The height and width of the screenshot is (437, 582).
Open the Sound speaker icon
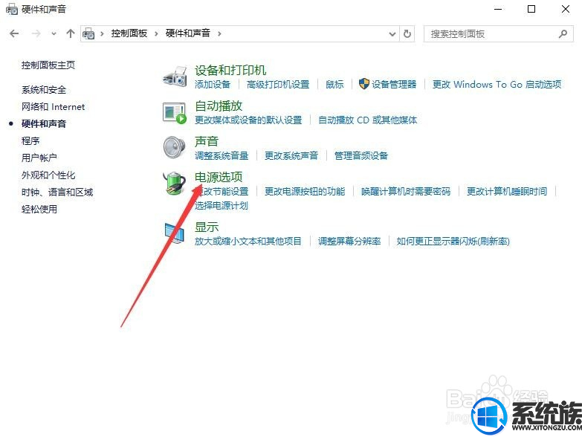(x=174, y=147)
